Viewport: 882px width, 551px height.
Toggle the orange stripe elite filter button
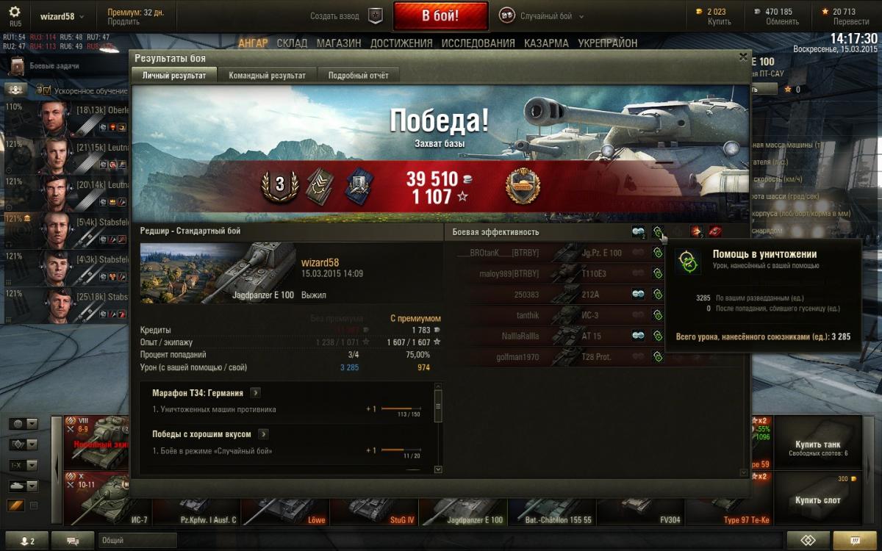point(16,505)
